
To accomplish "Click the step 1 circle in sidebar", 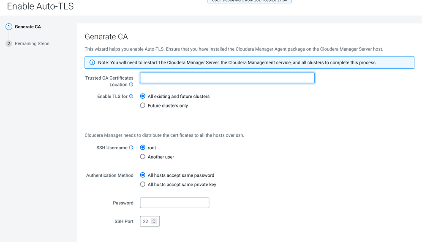I will tap(9, 27).
